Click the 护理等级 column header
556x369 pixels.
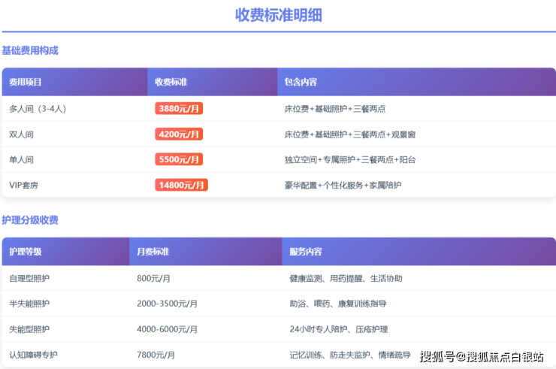[x=26, y=252]
